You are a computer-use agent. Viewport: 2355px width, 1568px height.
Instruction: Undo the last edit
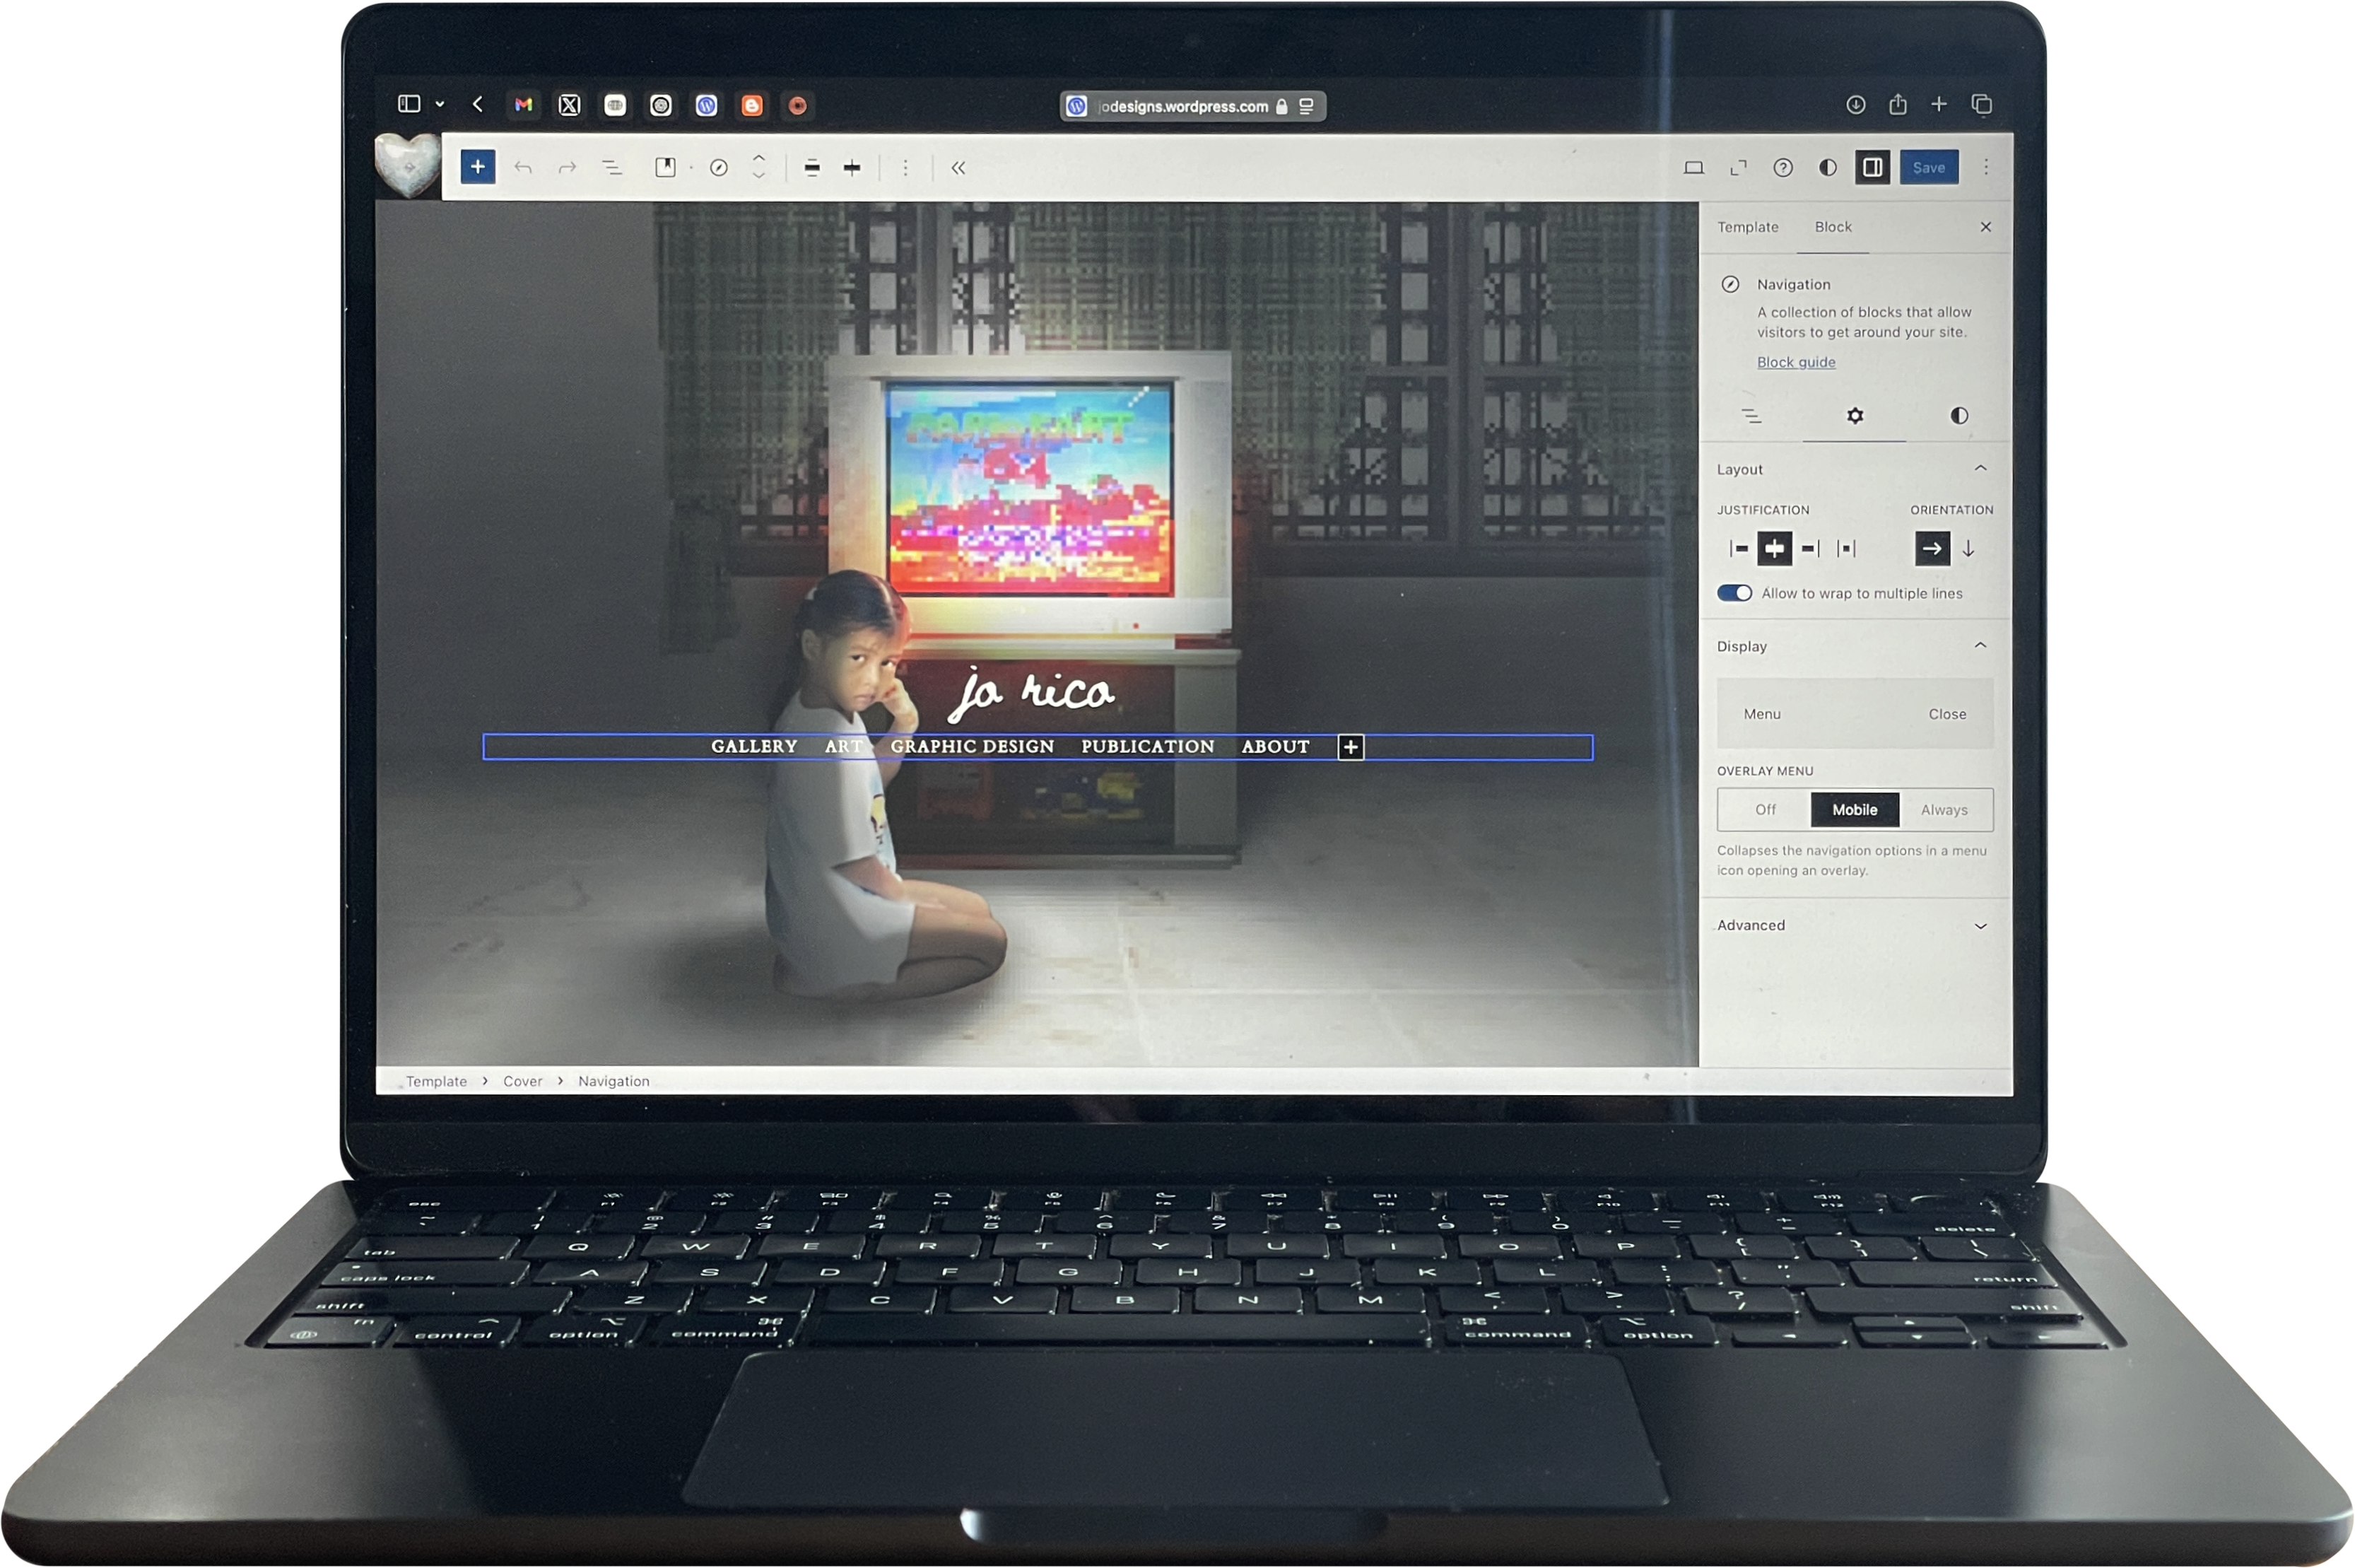[x=523, y=168]
